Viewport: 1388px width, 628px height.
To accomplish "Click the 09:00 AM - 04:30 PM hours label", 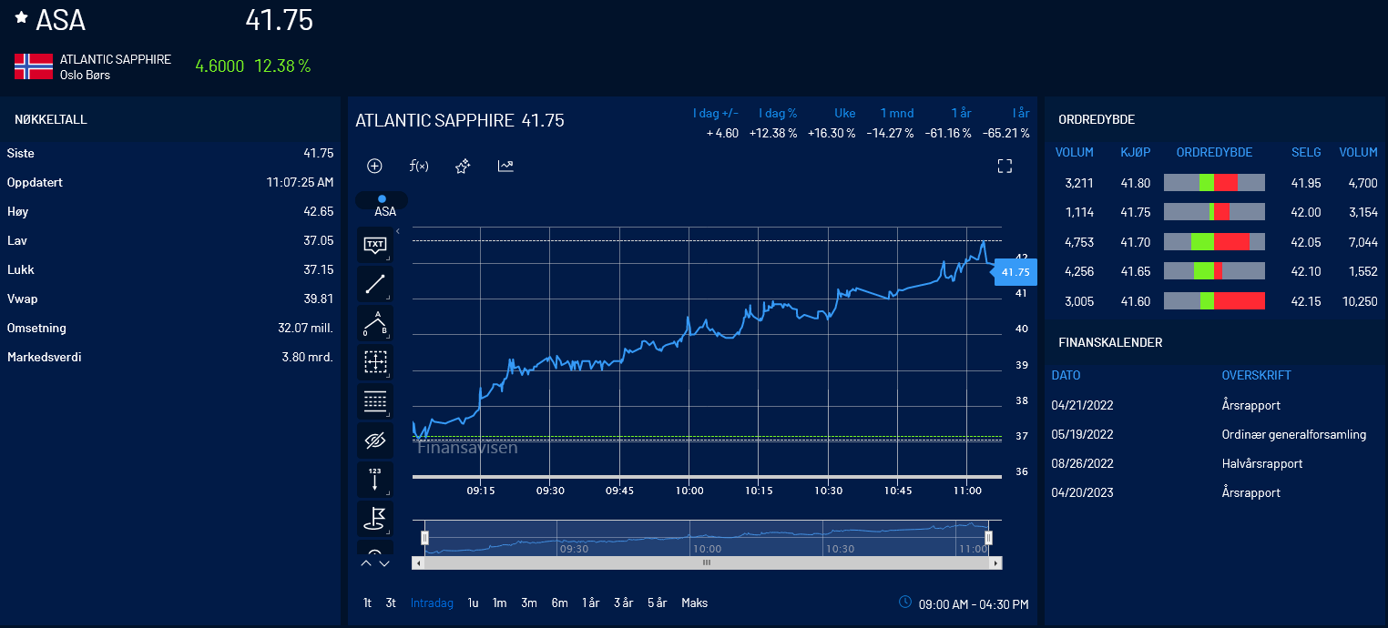I will 974,604.
